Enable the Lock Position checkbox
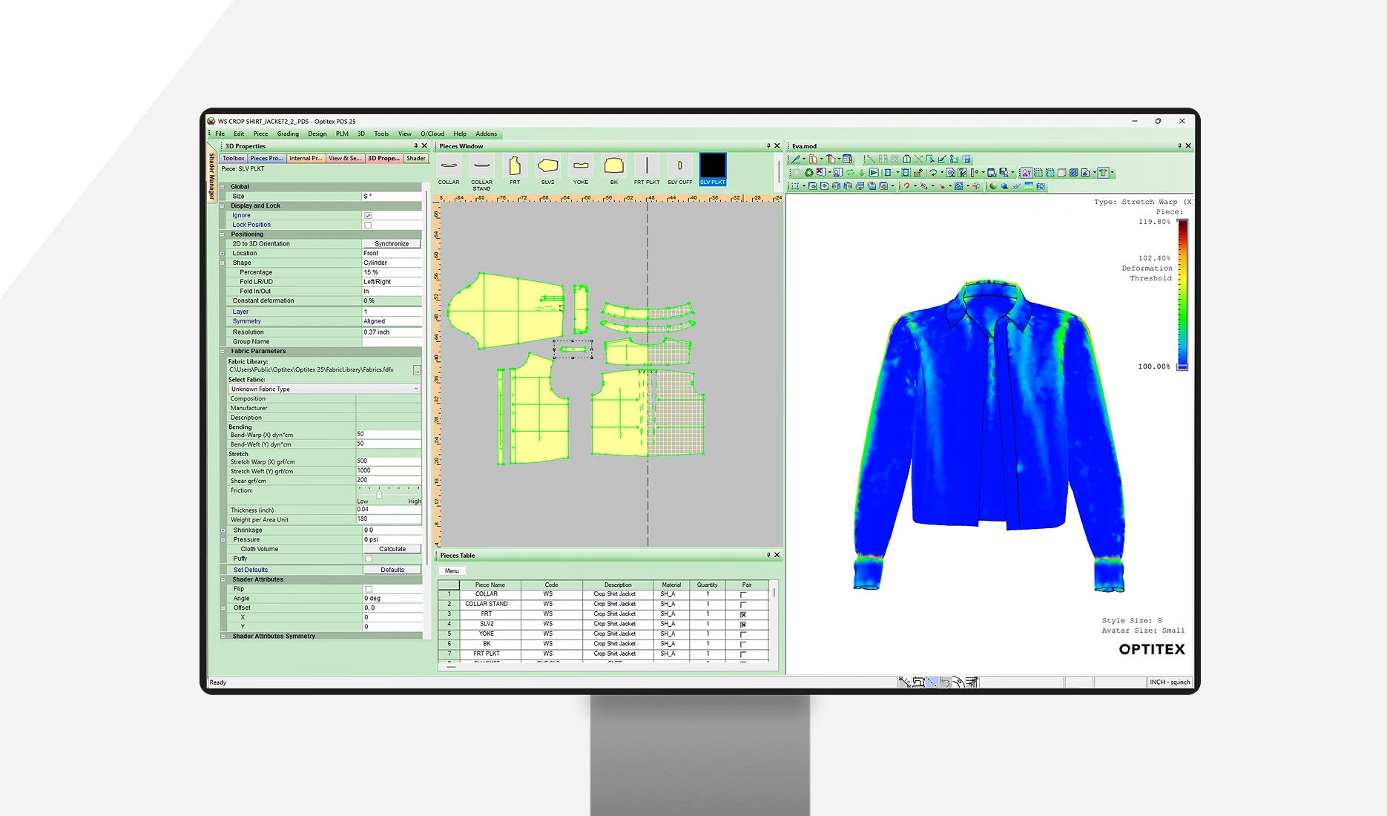Viewport: 1387px width, 816px height. (x=368, y=225)
